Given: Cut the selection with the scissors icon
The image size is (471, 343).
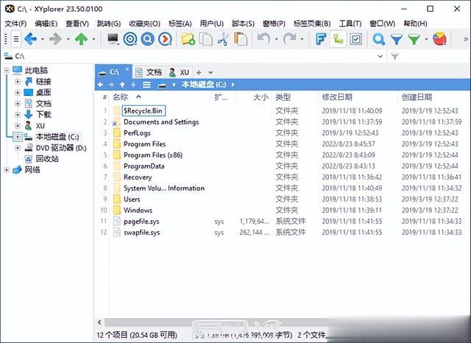Looking at the screenshot, I should [223, 39].
